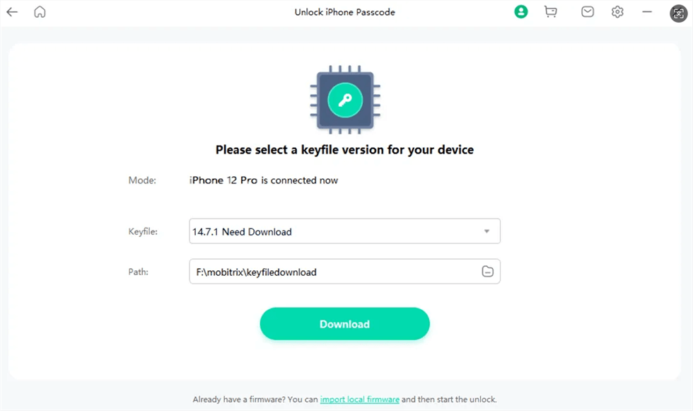
Task: Open the shopping cart icon
Action: [550, 12]
